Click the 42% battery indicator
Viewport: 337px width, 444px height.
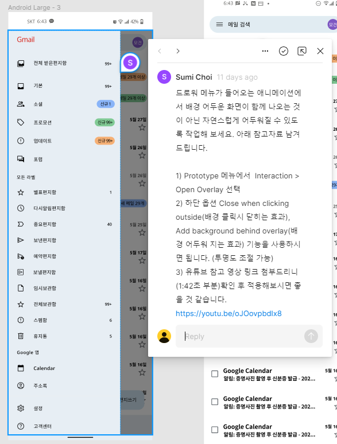(137, 22)
